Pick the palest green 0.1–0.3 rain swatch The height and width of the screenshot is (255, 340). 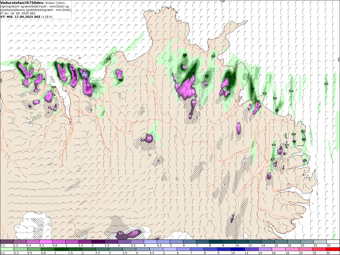click(7, 249)
